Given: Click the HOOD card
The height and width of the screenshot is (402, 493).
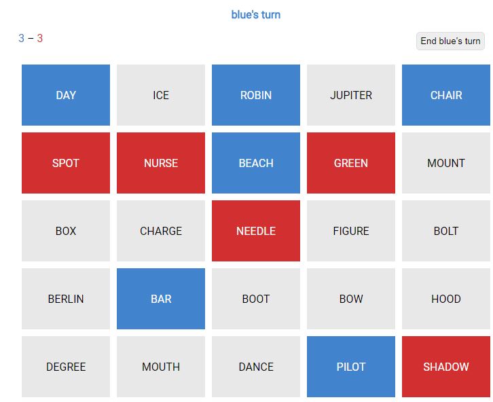Looking at the screenshot, I should coord(446,299).
